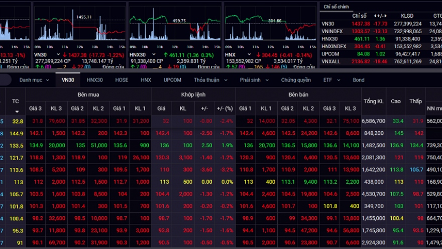Screen dimensions: 442x249
Task: Click the TC value 91
Action: click(20, 243)
